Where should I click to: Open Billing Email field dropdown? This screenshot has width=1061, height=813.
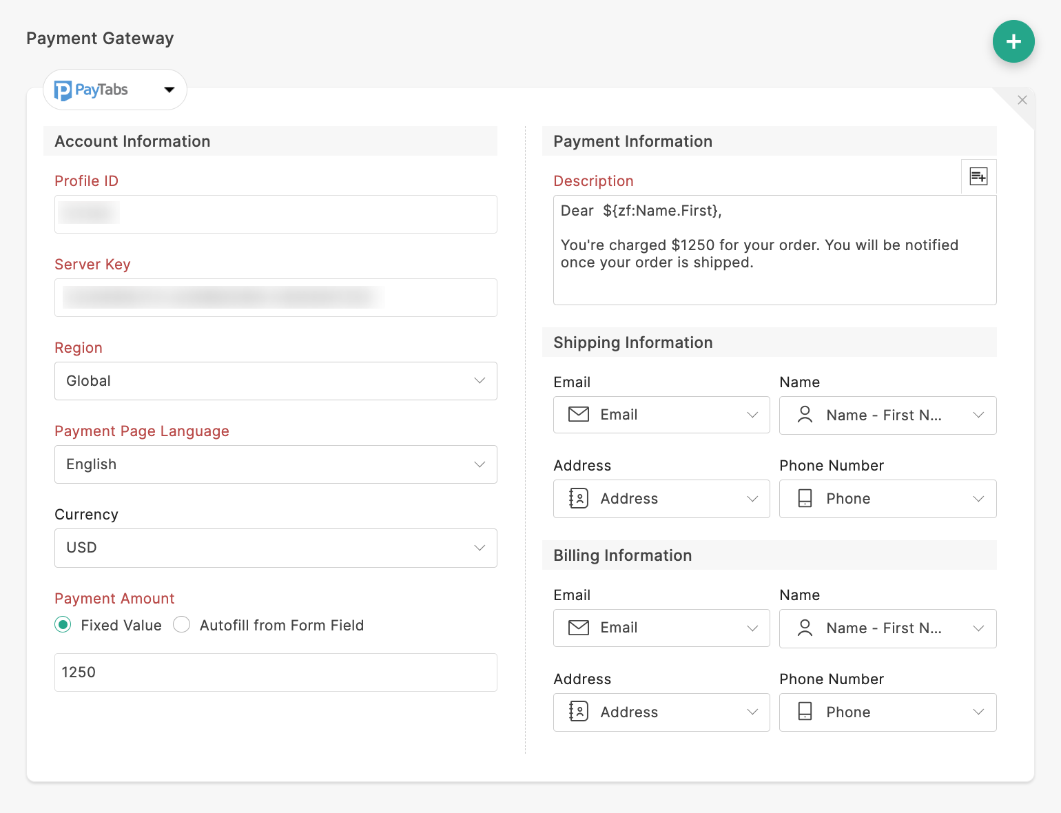pyautogui.click(x=661, y=628)
